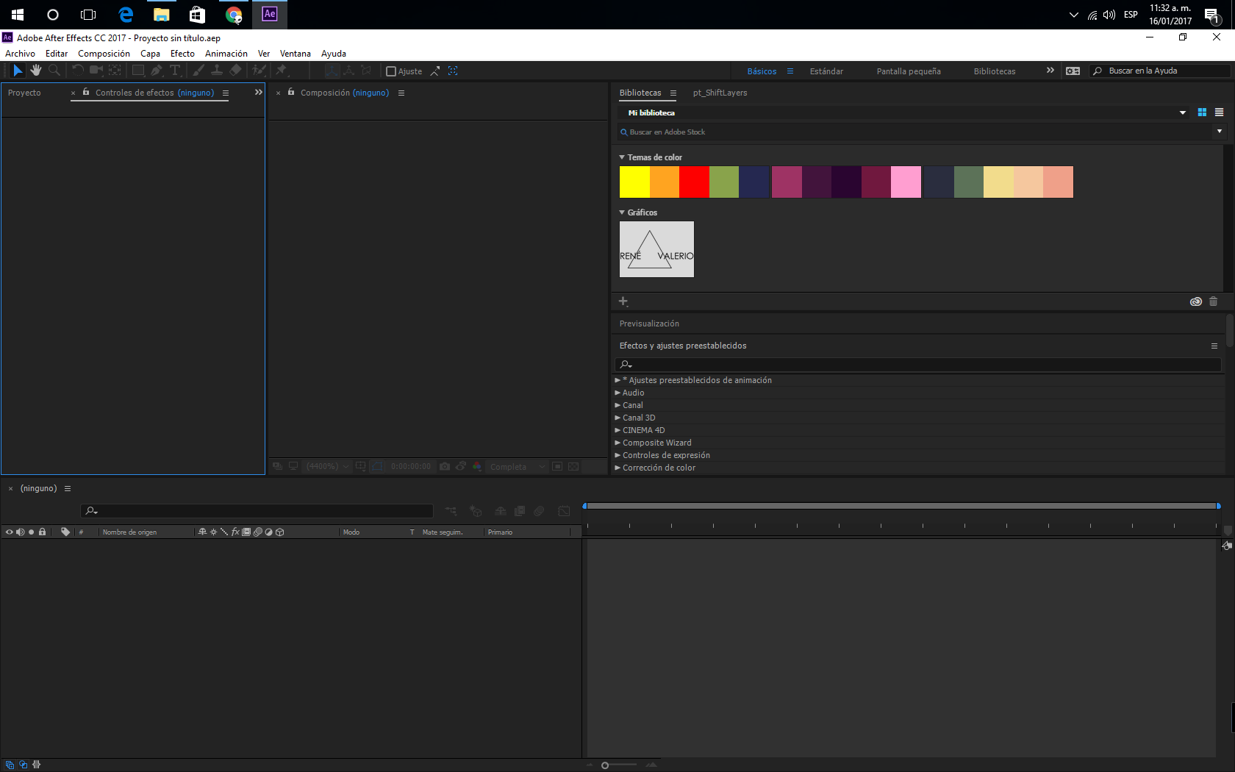1235x772 pixels.
Task: Add content with plus icon in Bibliotecas
Action: 623,301
